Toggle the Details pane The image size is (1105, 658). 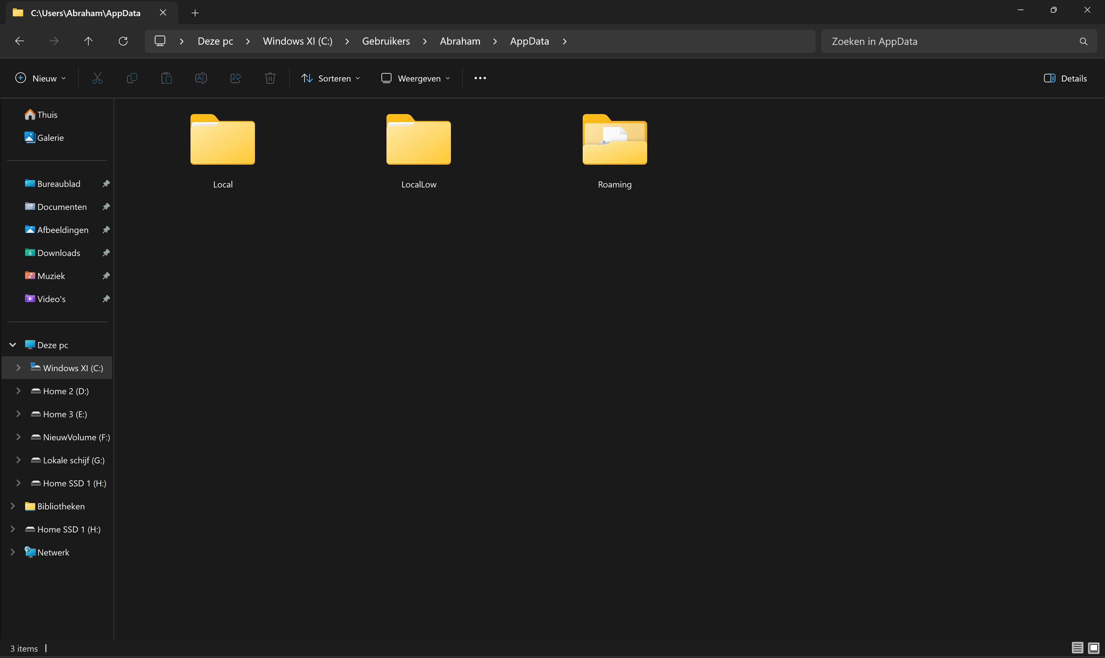pos(1065,79)
